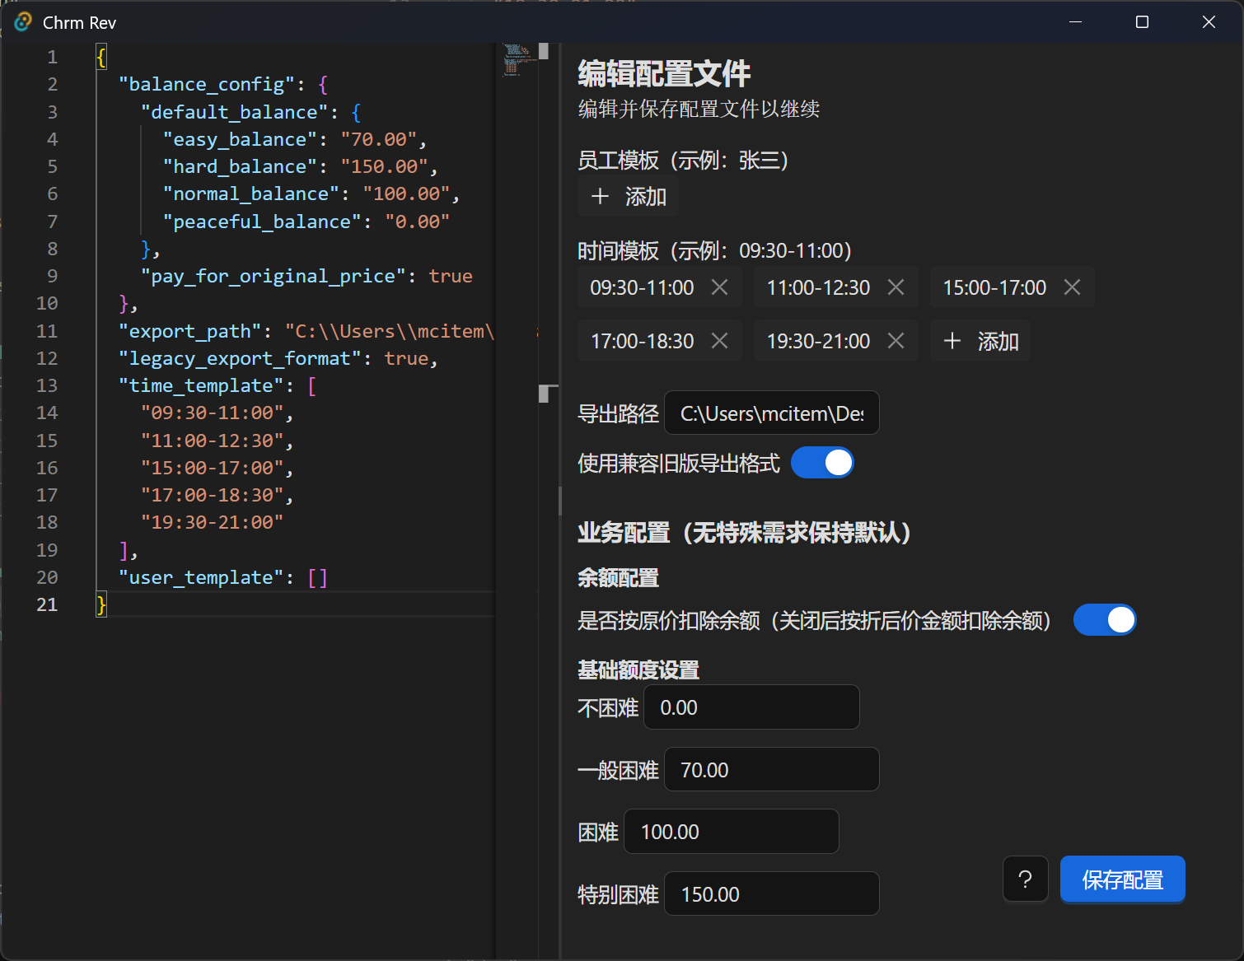Click editor line number 21
The width and height of the screenshot is (1244, 961).
(47, 604)
